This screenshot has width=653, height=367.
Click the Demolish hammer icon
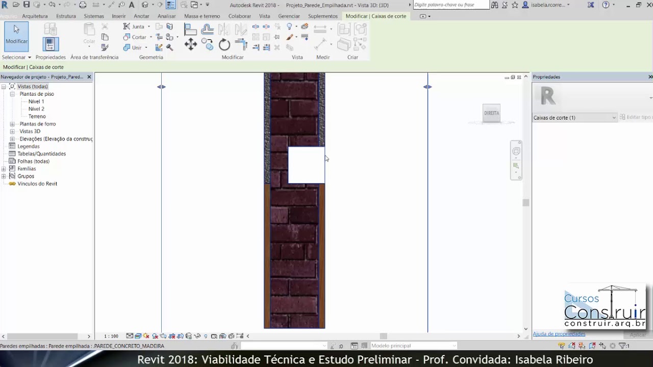[169, 48]
